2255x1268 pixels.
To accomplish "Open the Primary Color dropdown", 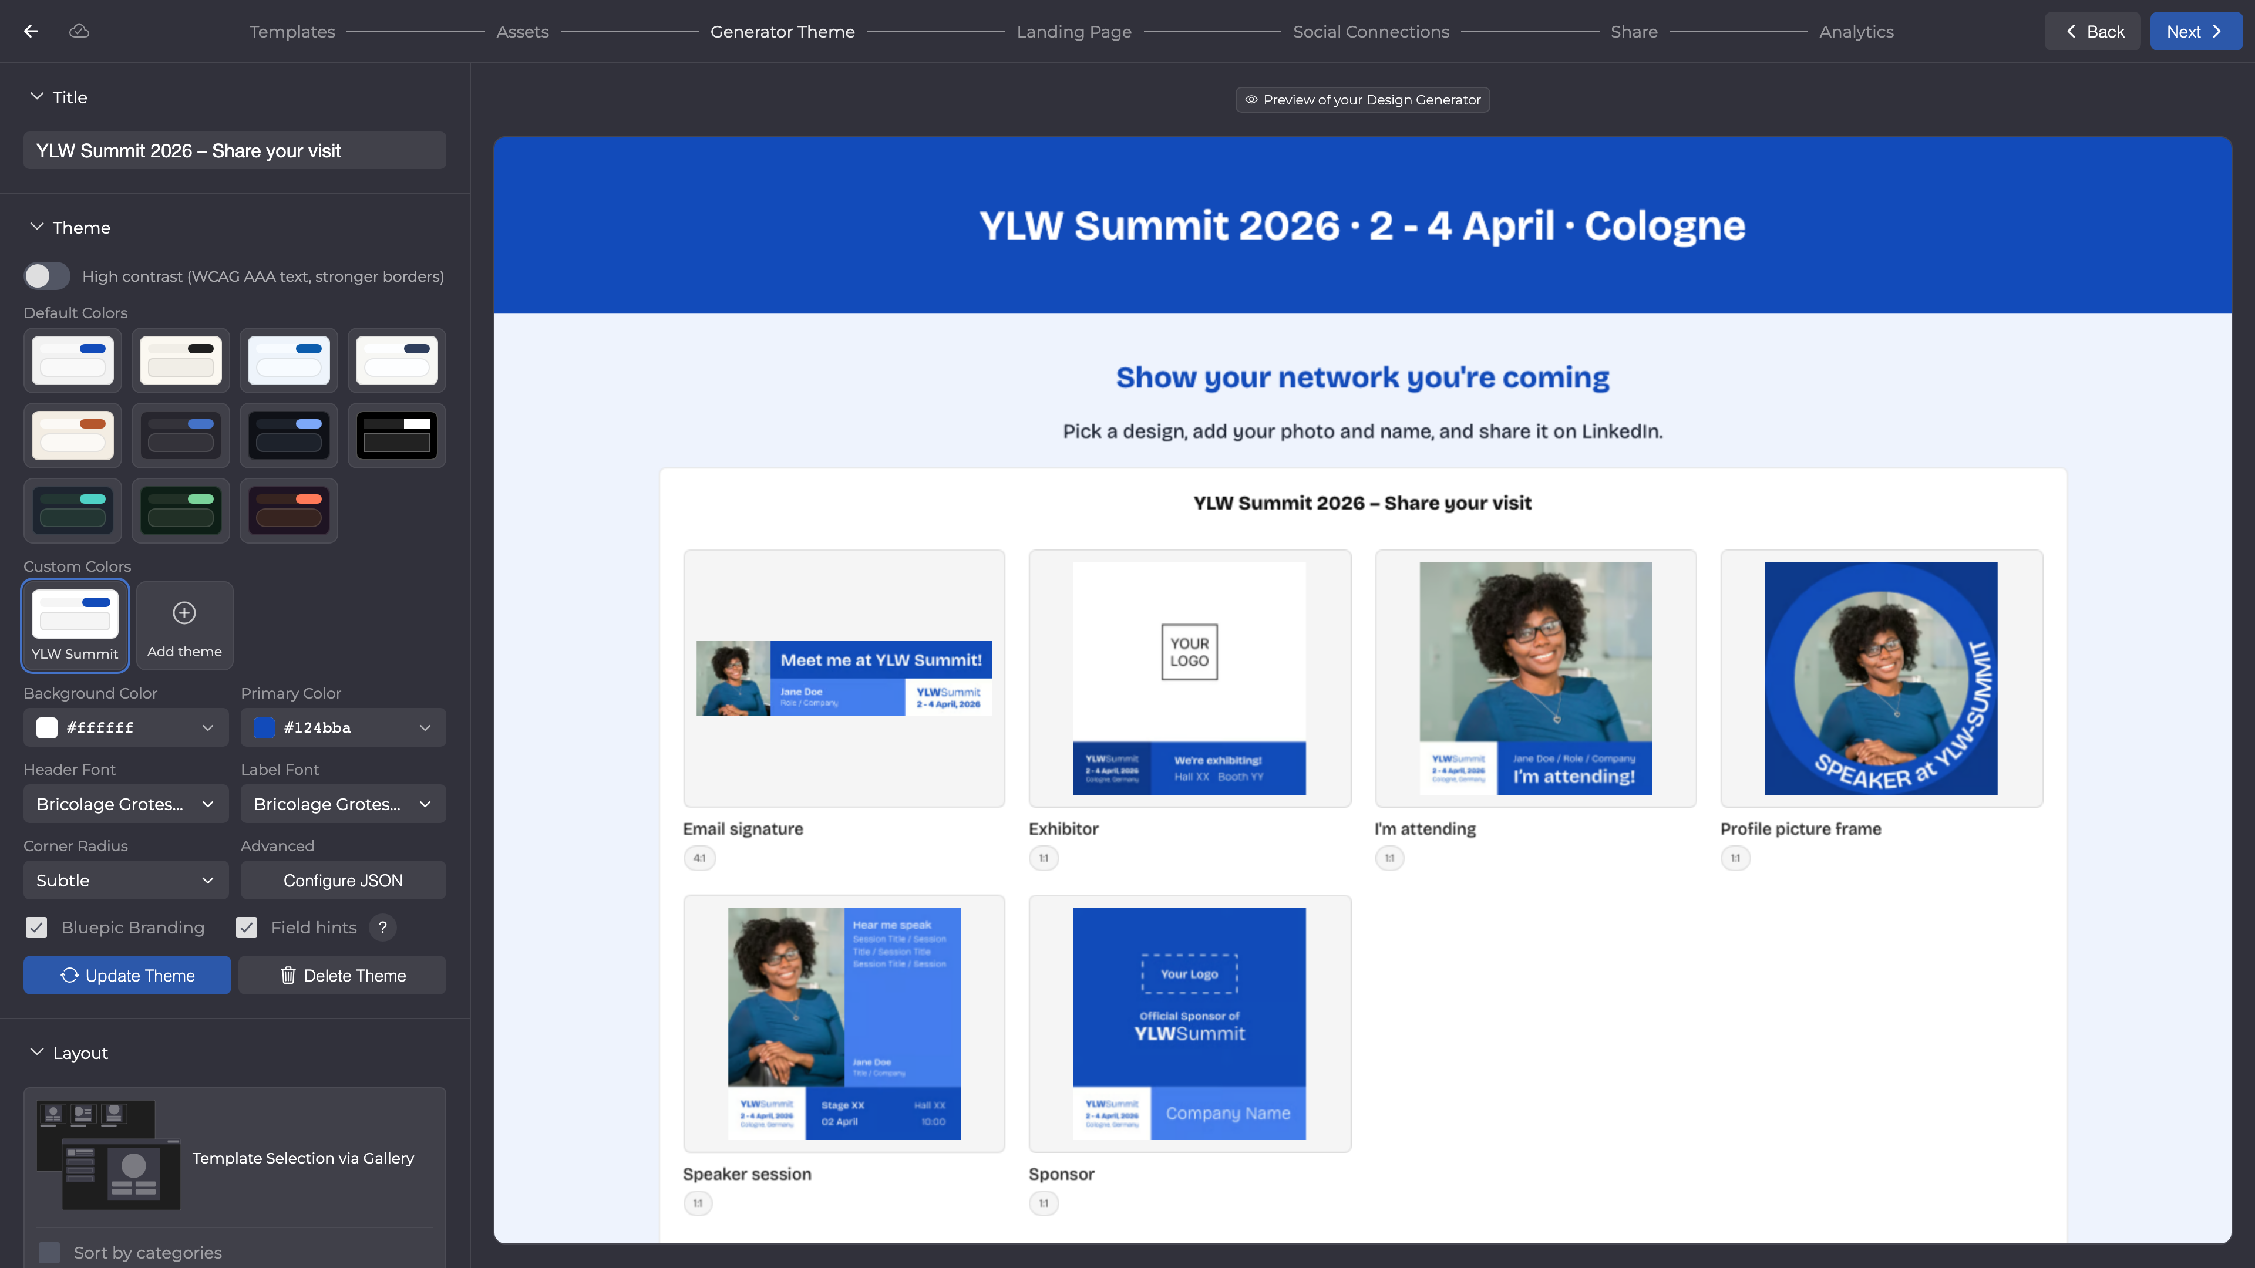I will (343, 727).
